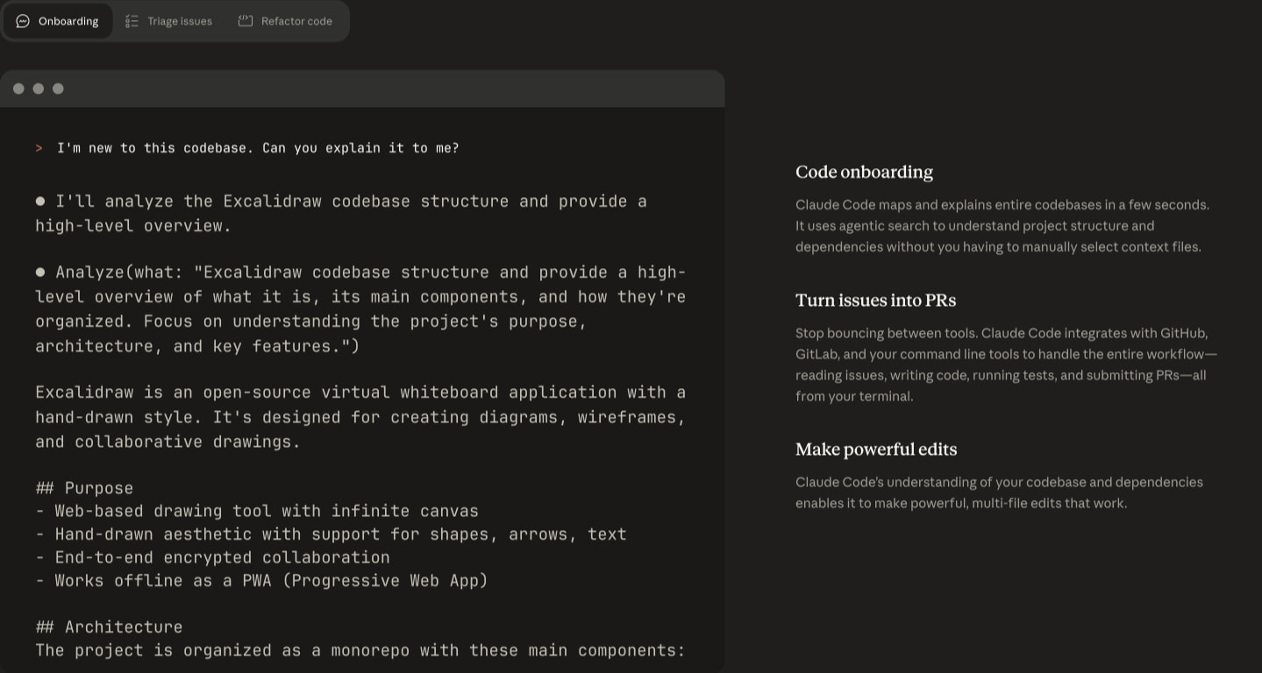
Task: Click the Onboarding chat bubble icon
Action: coord(23,21)
